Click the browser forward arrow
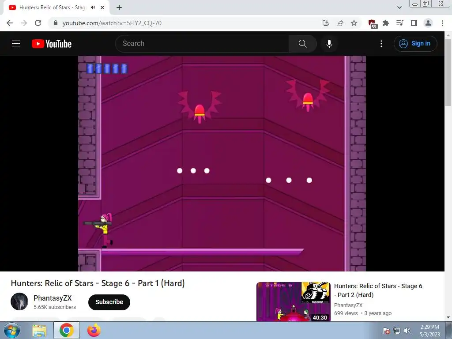 click(x=24, y=23)
